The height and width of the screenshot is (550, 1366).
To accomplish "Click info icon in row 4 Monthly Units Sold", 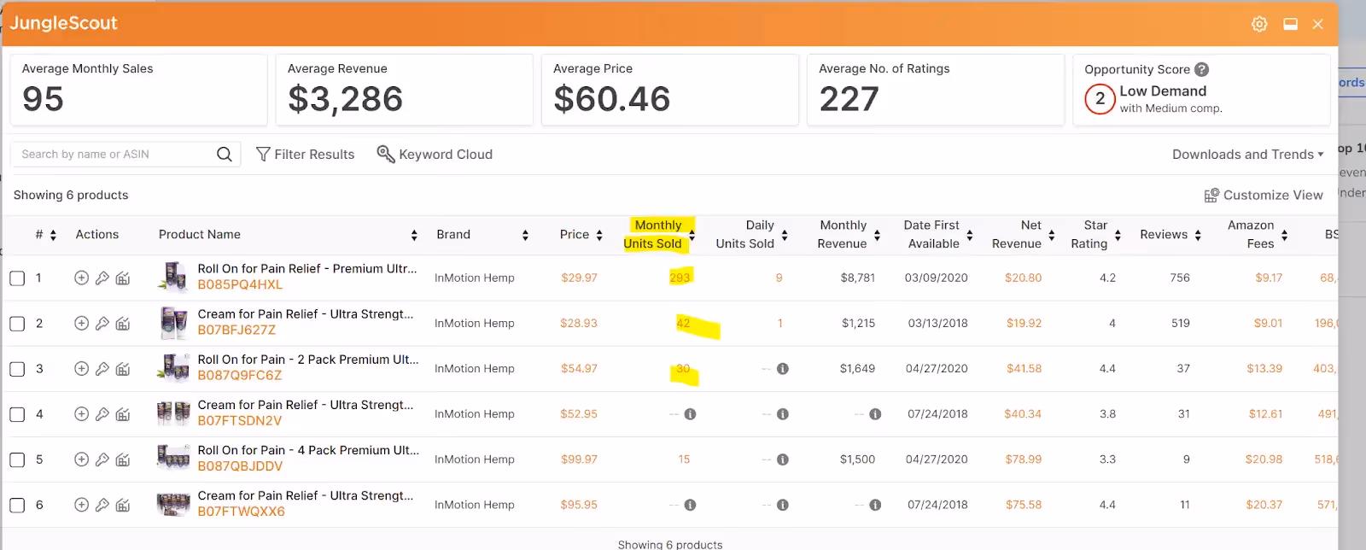I will [690, 414].
